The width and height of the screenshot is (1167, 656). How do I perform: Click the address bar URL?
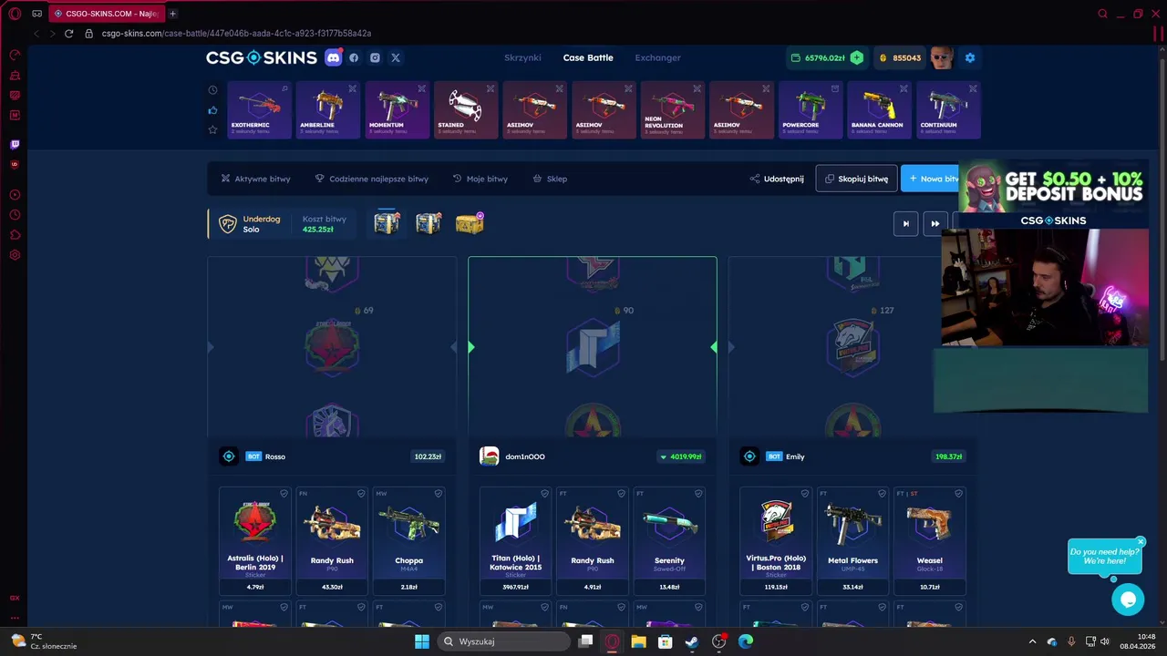(236, 33)
